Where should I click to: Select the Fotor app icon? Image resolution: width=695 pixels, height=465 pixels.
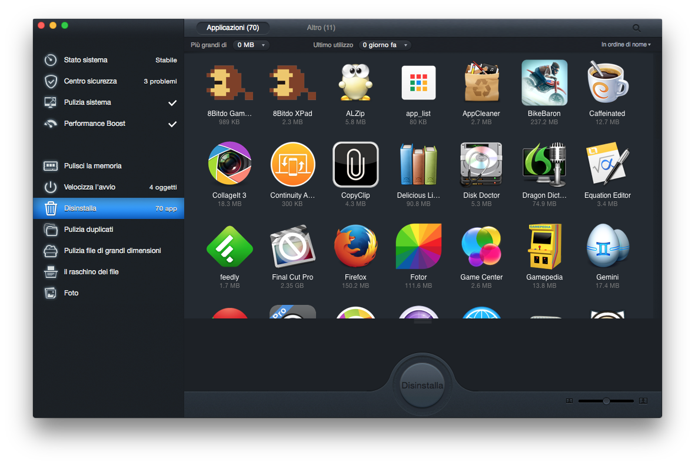[x=418, y=247]
